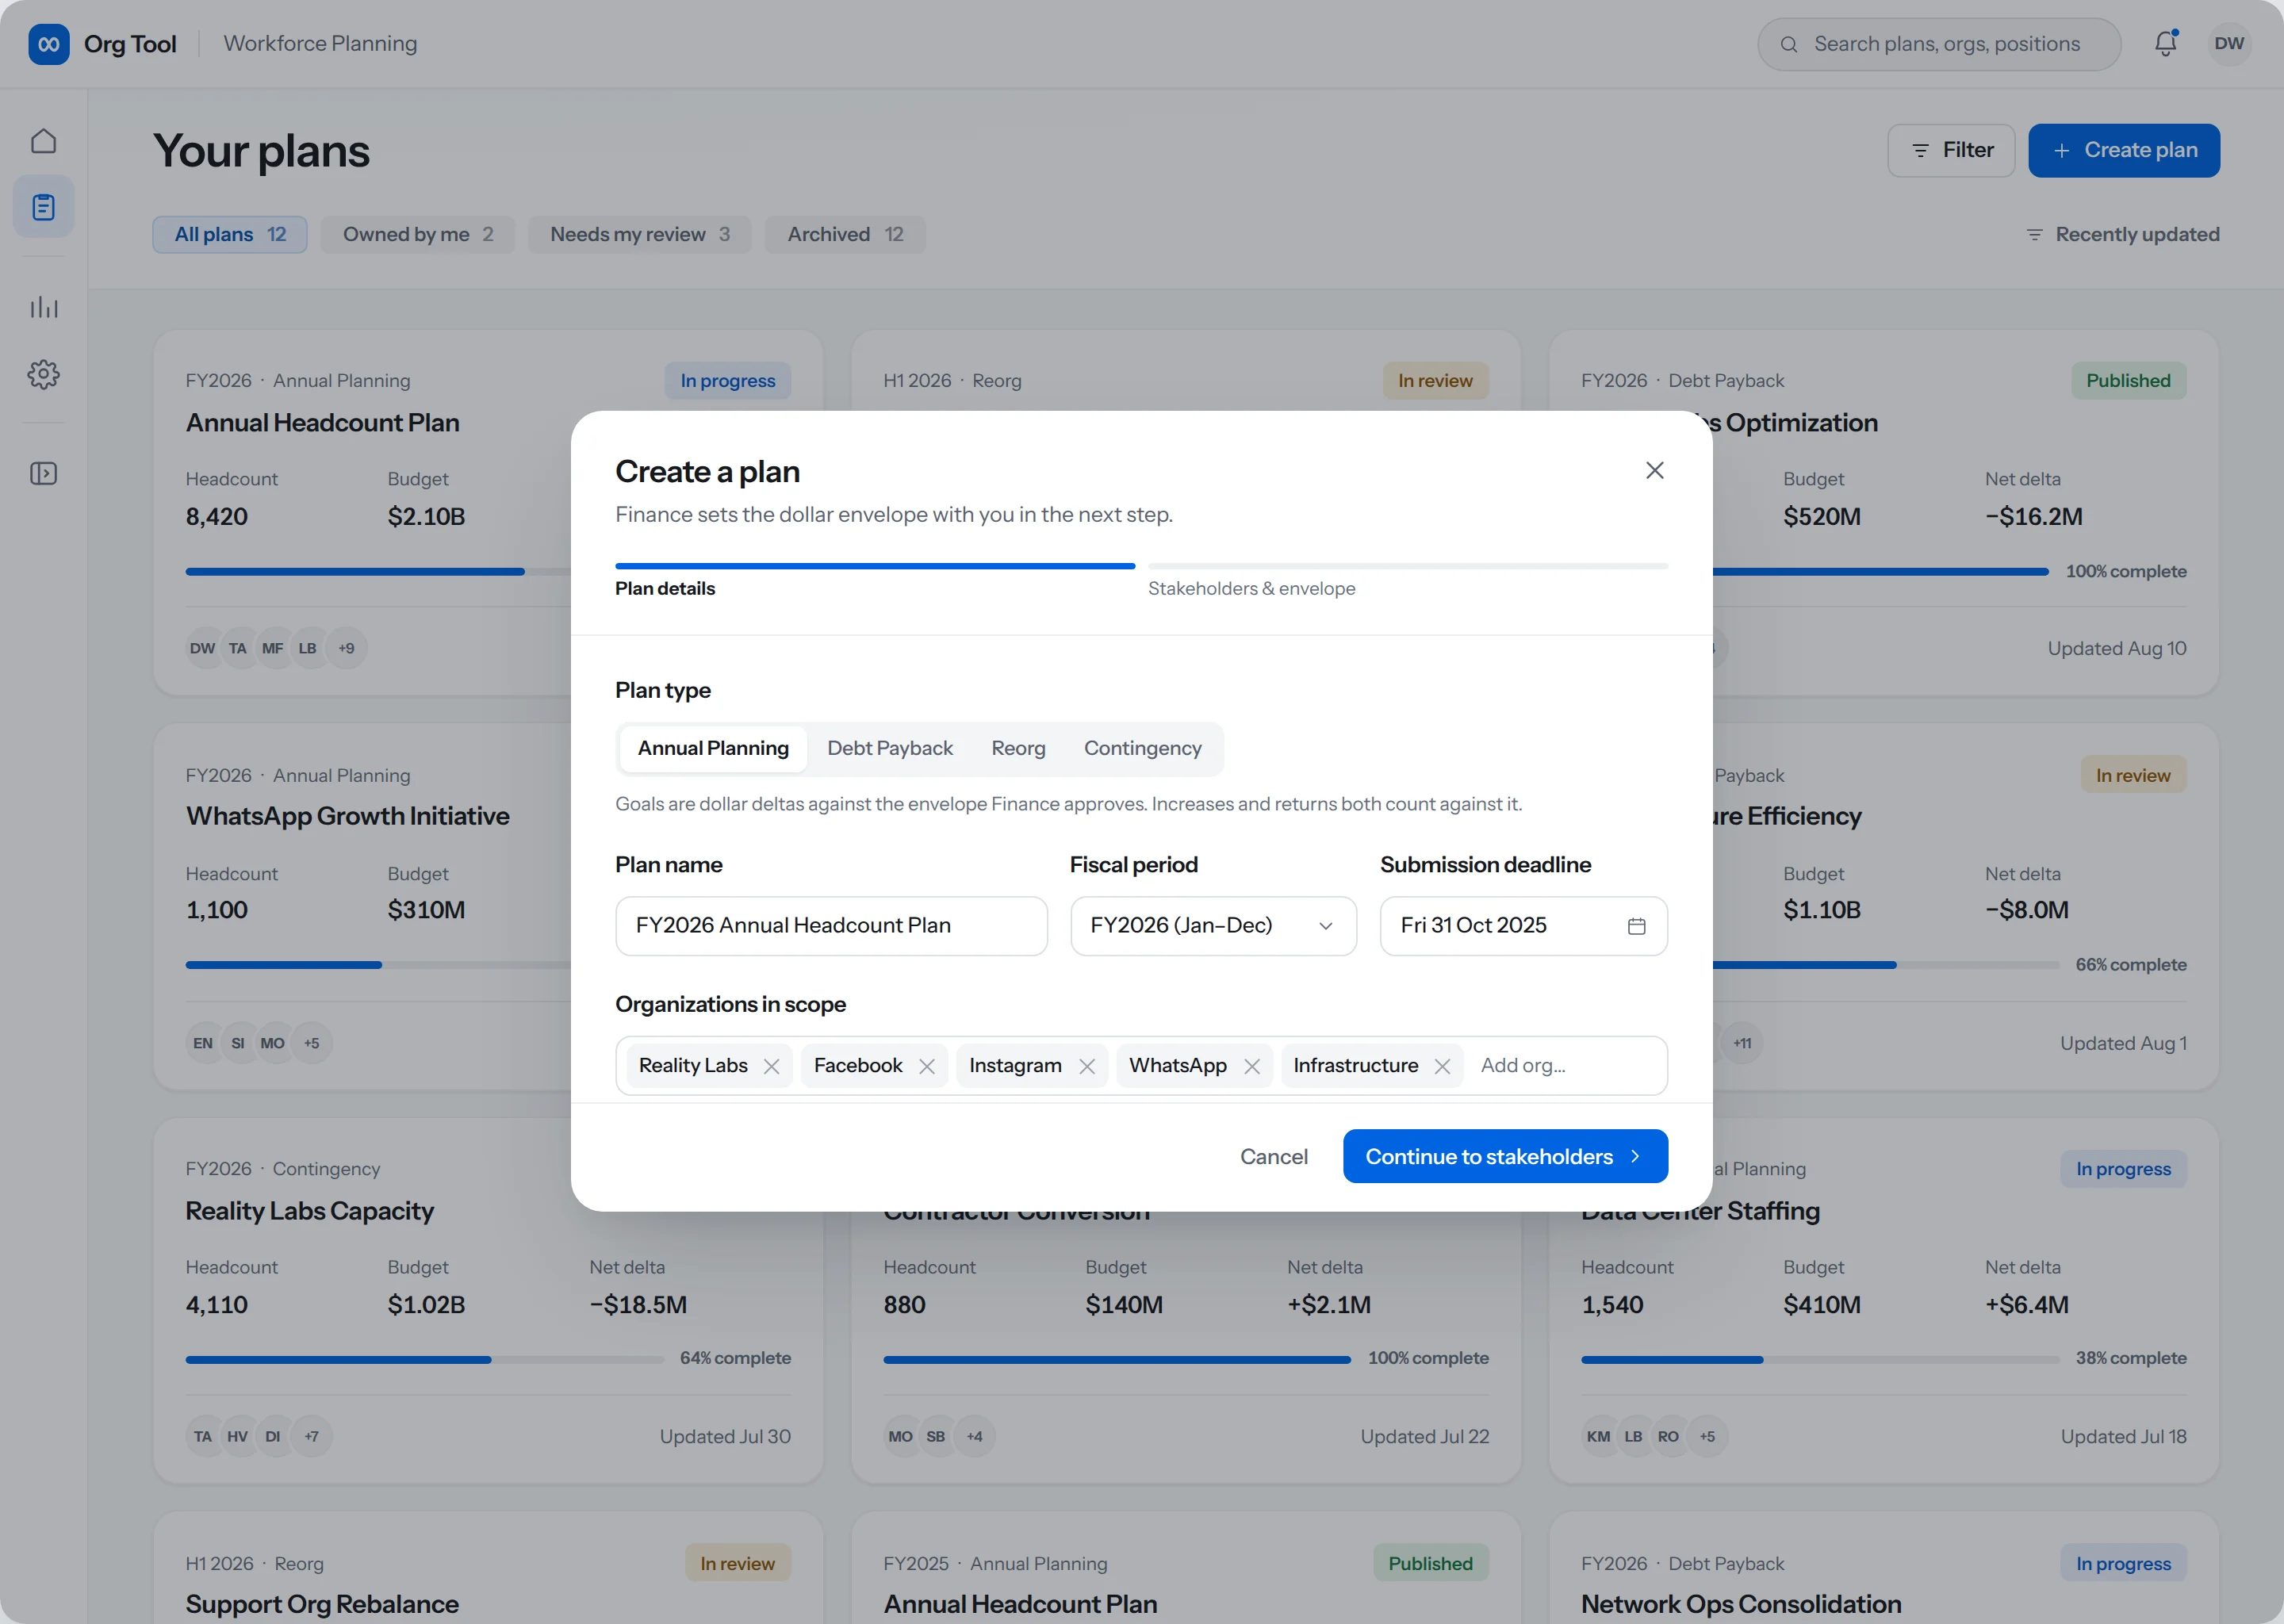
Task: Switch to the Owned by me tab
Action: point(417,234)
